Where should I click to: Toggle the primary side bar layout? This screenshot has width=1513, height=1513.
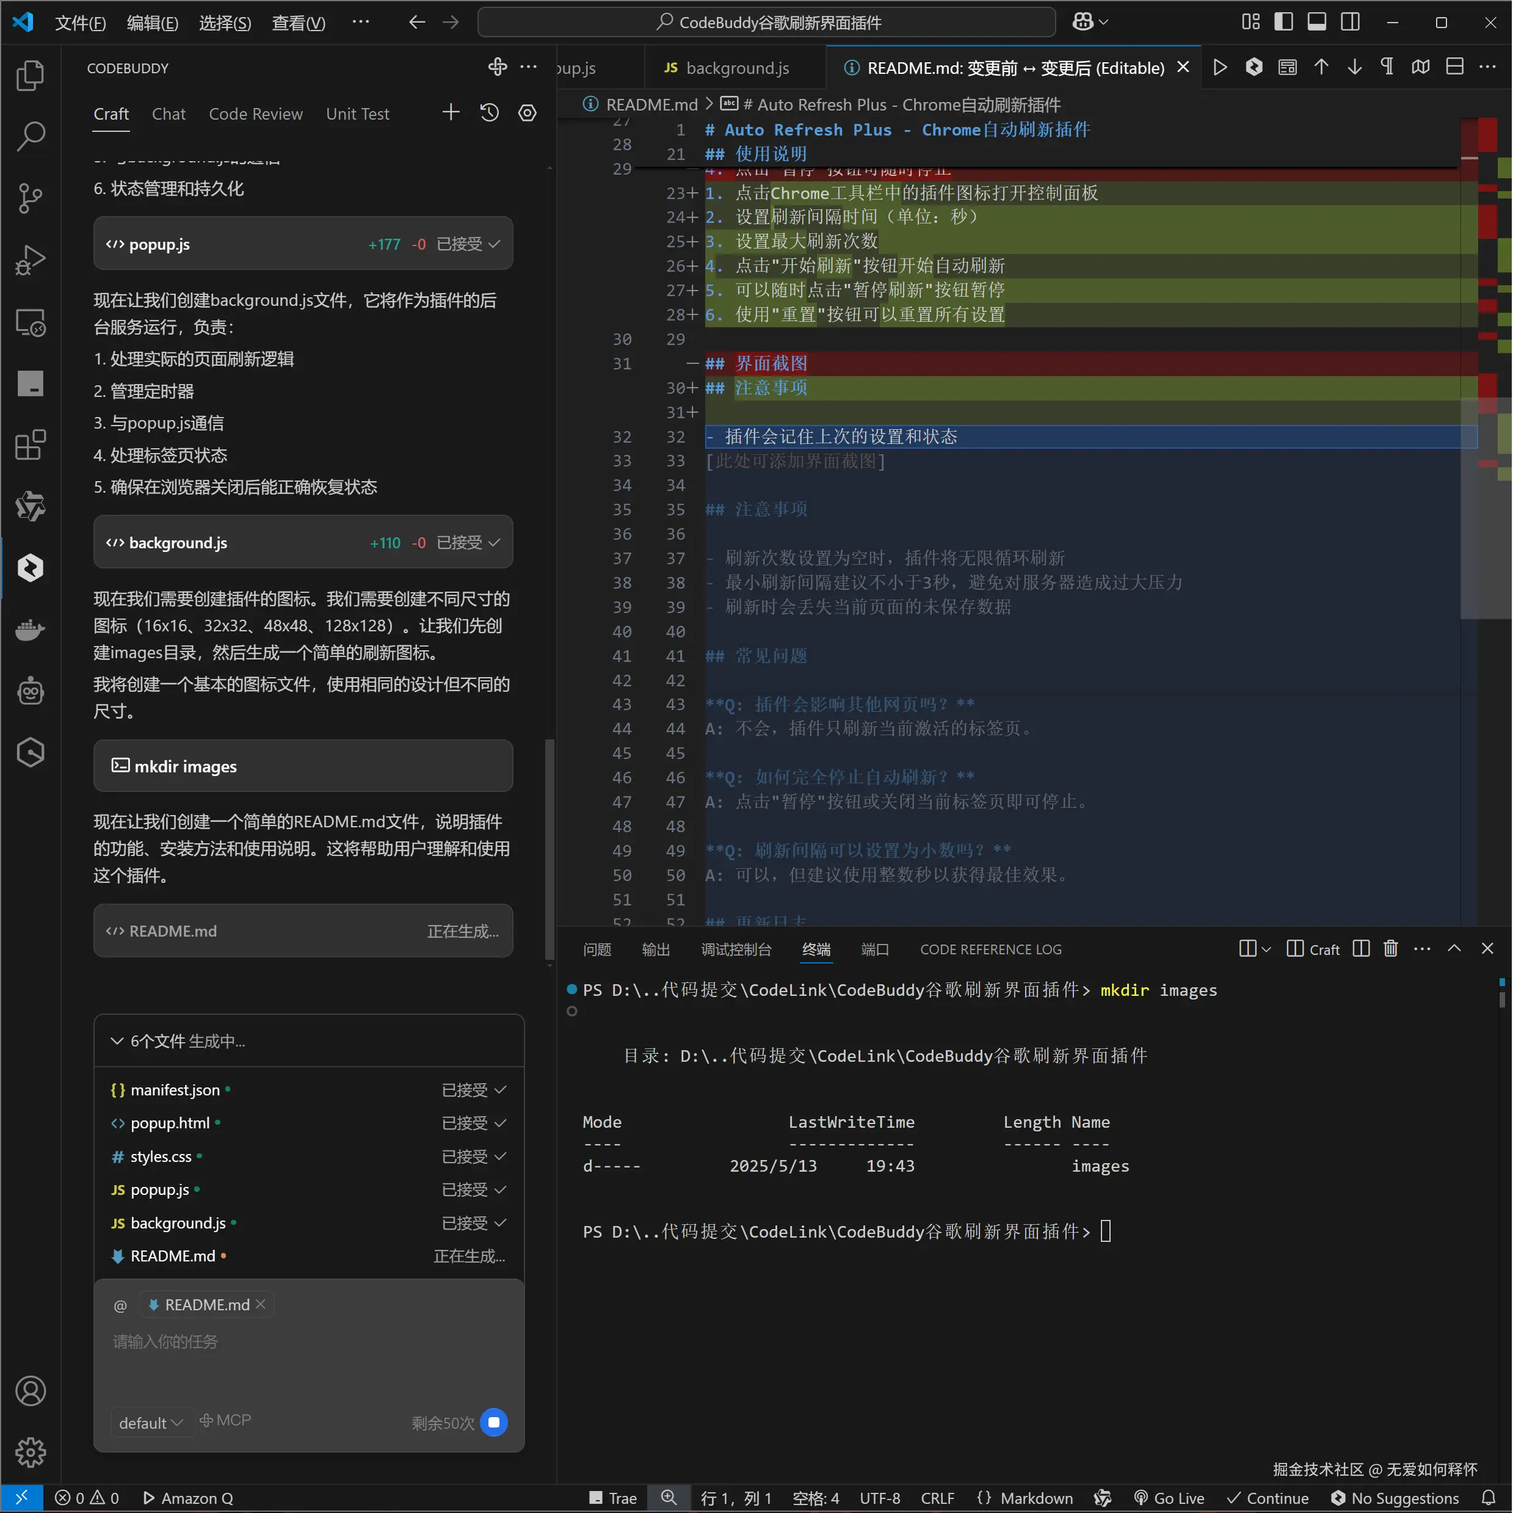coord(1283,22)
